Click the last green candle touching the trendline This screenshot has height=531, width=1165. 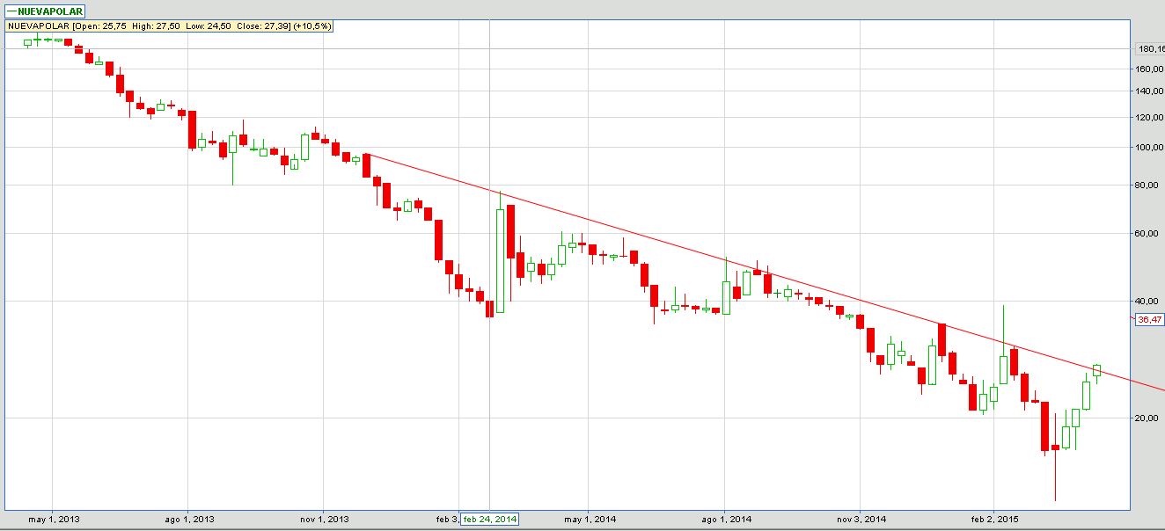point(1097,370)
